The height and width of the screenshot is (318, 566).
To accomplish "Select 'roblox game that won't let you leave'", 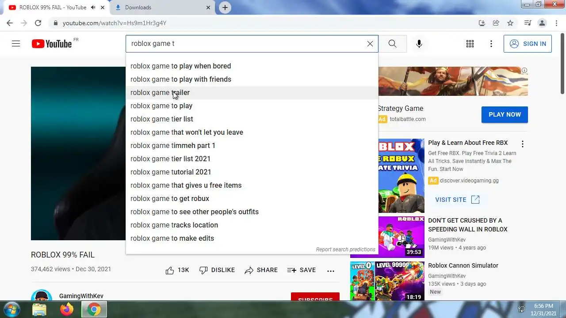I will (252, 132).
